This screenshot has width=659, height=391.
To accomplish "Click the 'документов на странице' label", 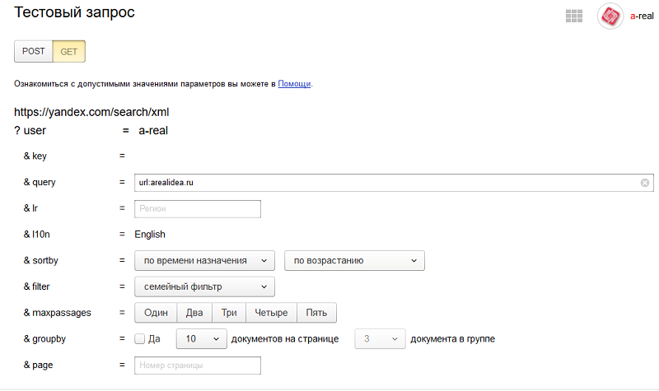I will point(285,339).
